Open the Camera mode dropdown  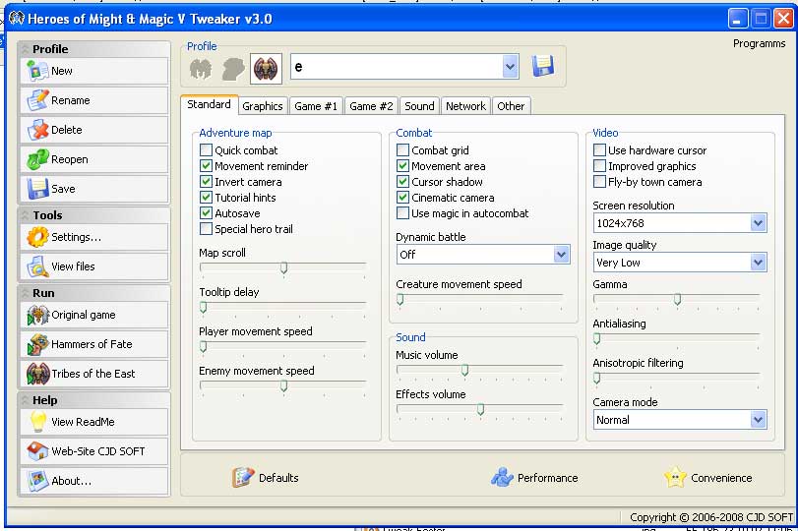pyautogui.click(x=758, y=420)
